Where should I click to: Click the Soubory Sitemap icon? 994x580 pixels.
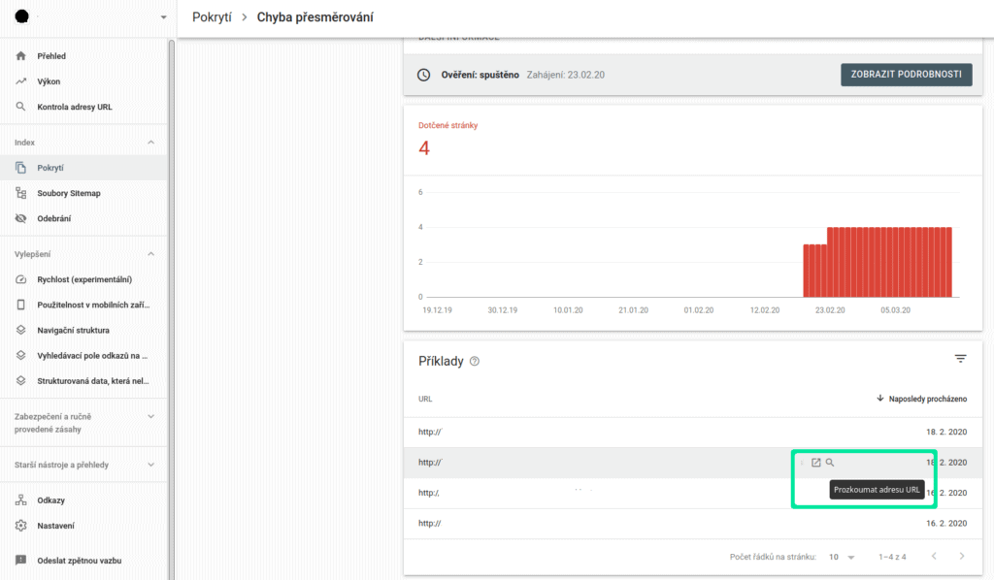[x=21, y=193]
